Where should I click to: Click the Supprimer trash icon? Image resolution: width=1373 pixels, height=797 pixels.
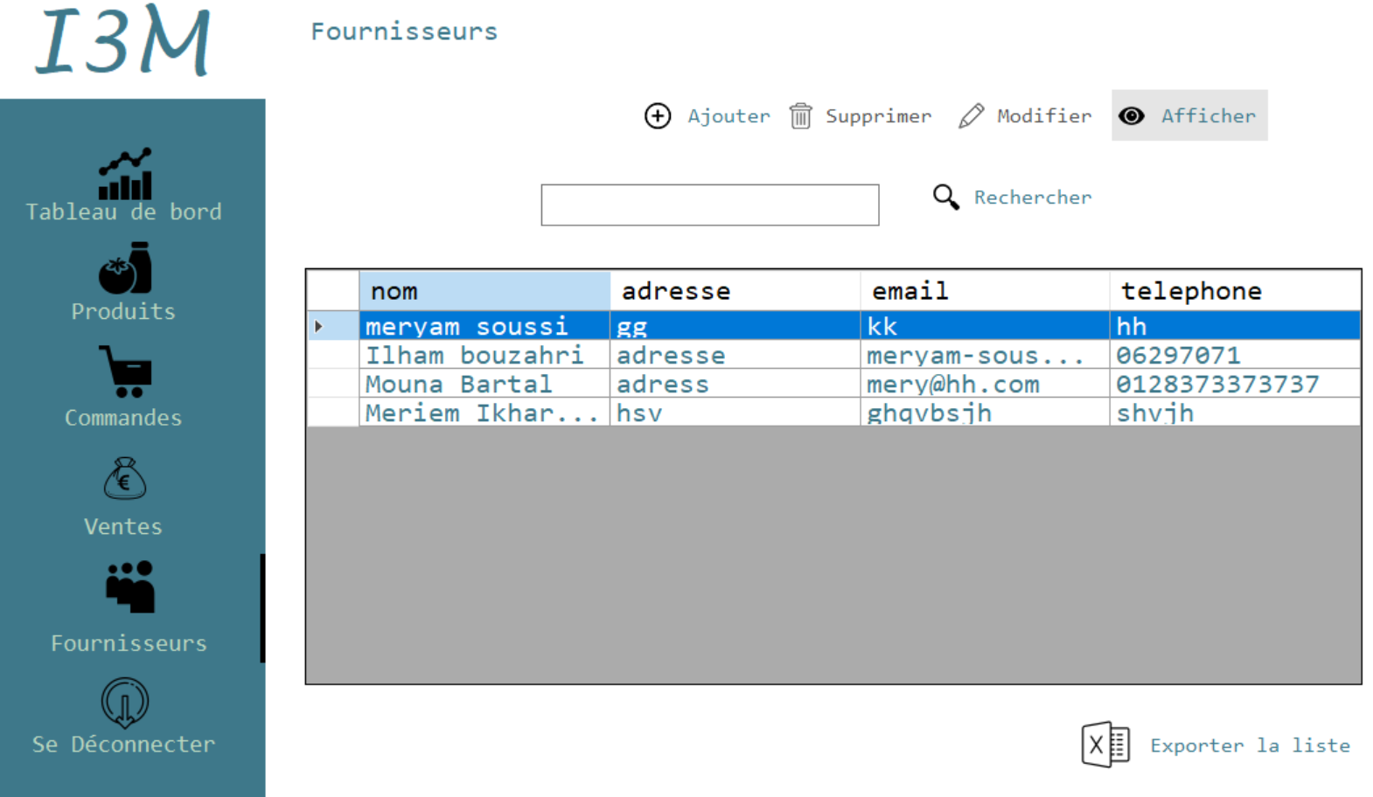pyautogui.click(x=800, y=115)
